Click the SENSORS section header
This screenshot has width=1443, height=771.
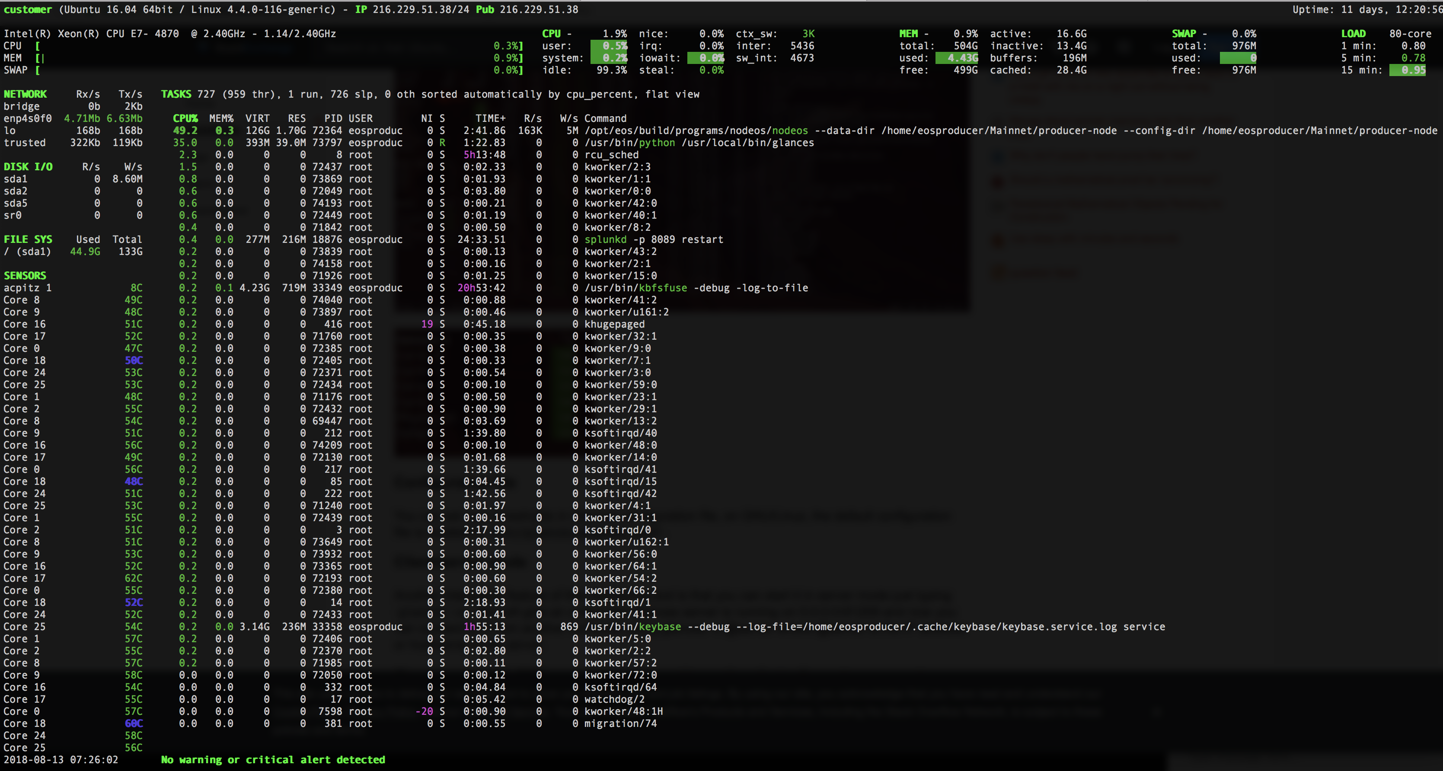click(x=25, y=275)
